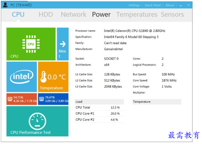Click the x64 architecture value
The width and height of the screenshot is (202, 144).
point(106,65)
